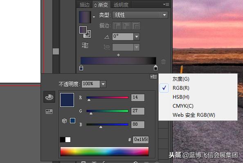Open the 不透明度 dropdown arrow
Screen dimensions: 243x163
pos(103,84)
